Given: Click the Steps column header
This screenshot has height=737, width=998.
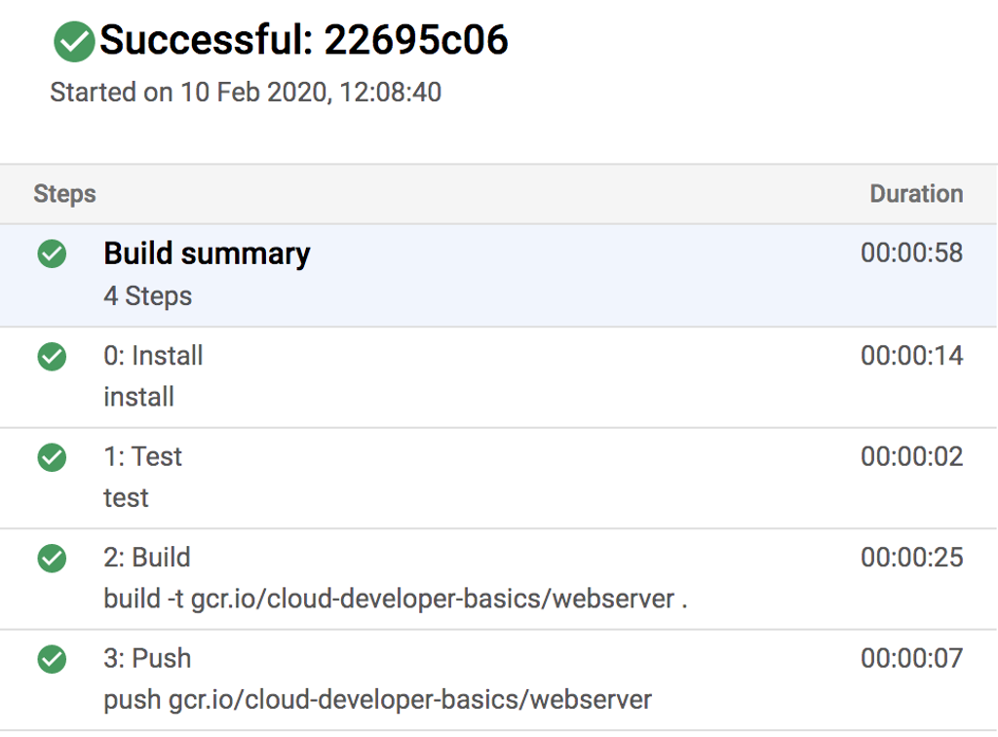Looking at the screenshot, I should [x=64, y=194].
